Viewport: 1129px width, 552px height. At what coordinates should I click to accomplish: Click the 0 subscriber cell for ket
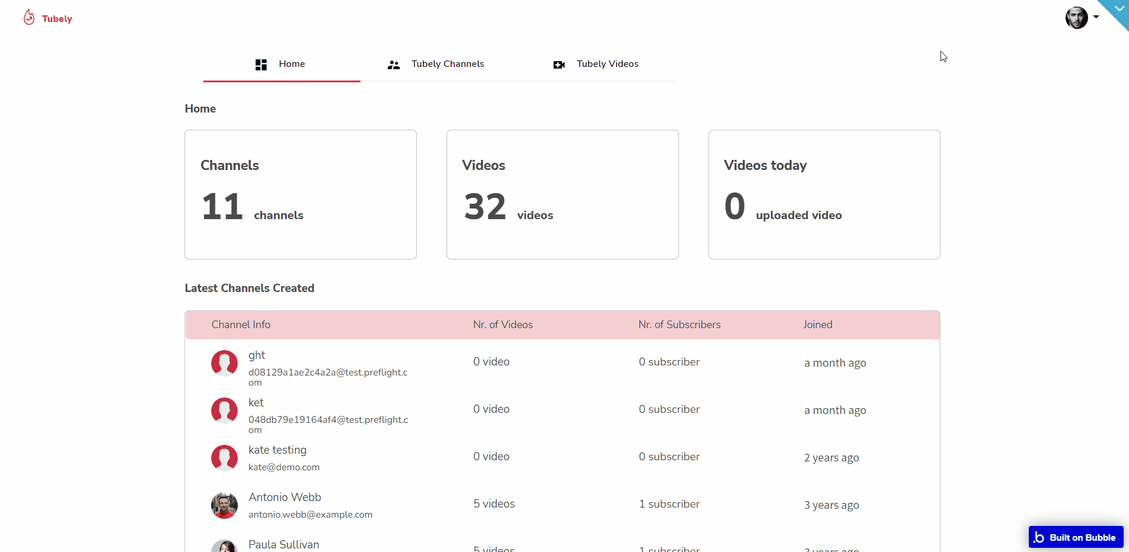(669, 409)
